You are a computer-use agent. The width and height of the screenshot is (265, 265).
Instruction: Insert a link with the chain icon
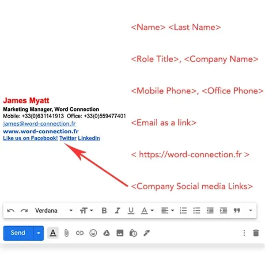click(79, 233)
